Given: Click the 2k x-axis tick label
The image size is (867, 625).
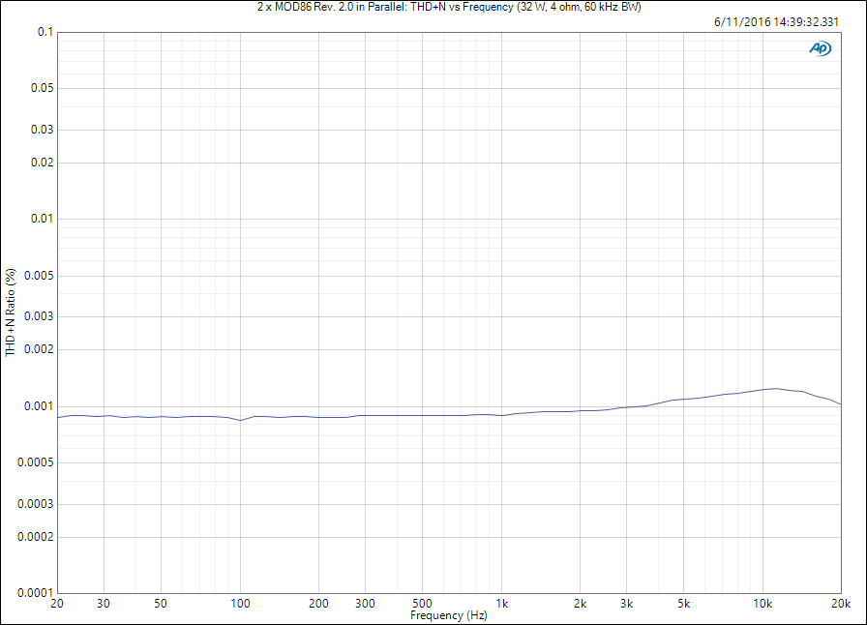Looking at the screenshot, I should coord(580,604).
